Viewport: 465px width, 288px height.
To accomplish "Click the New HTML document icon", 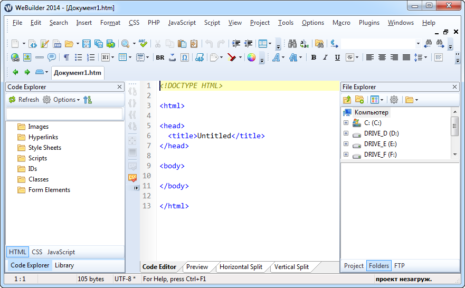I will (33, 44).
